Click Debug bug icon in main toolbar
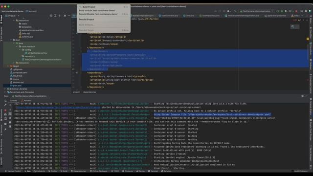 pyautogui.click(x=282, y=11)
